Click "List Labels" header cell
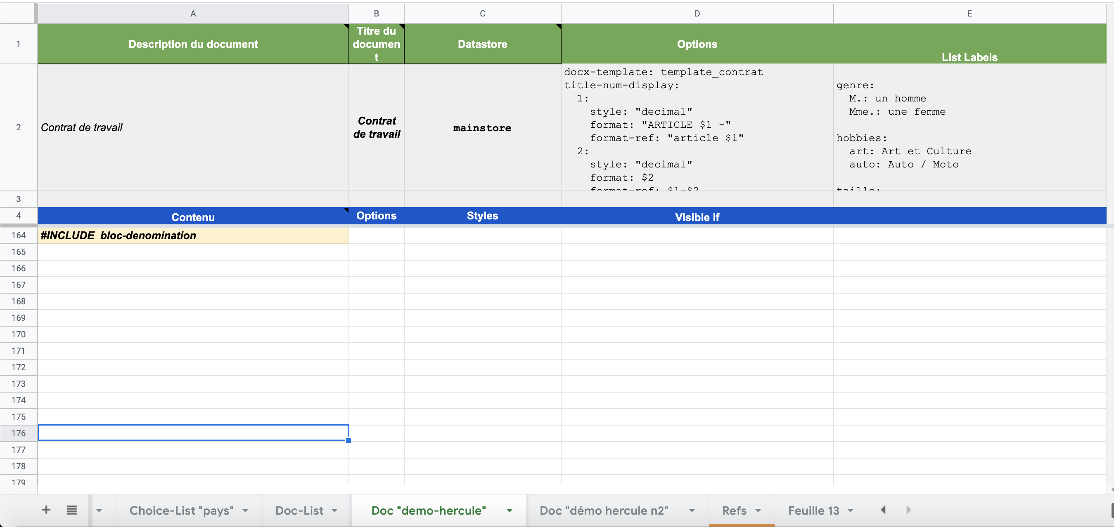Viewport: 1114px width, 527px height. [x=969, y=44]
